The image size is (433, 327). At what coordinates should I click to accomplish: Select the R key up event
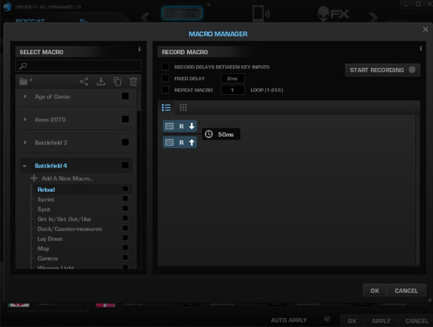click(x=180, y=142)
